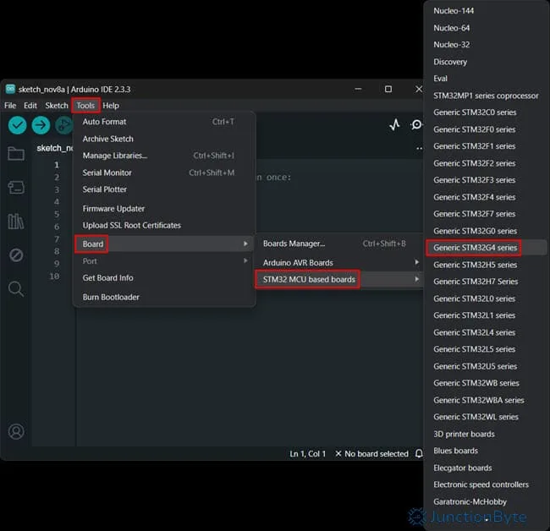This screenshot has height=531, width=550.
Task: Select Arduino AVR Boards entry
Action: click(338, 262)
